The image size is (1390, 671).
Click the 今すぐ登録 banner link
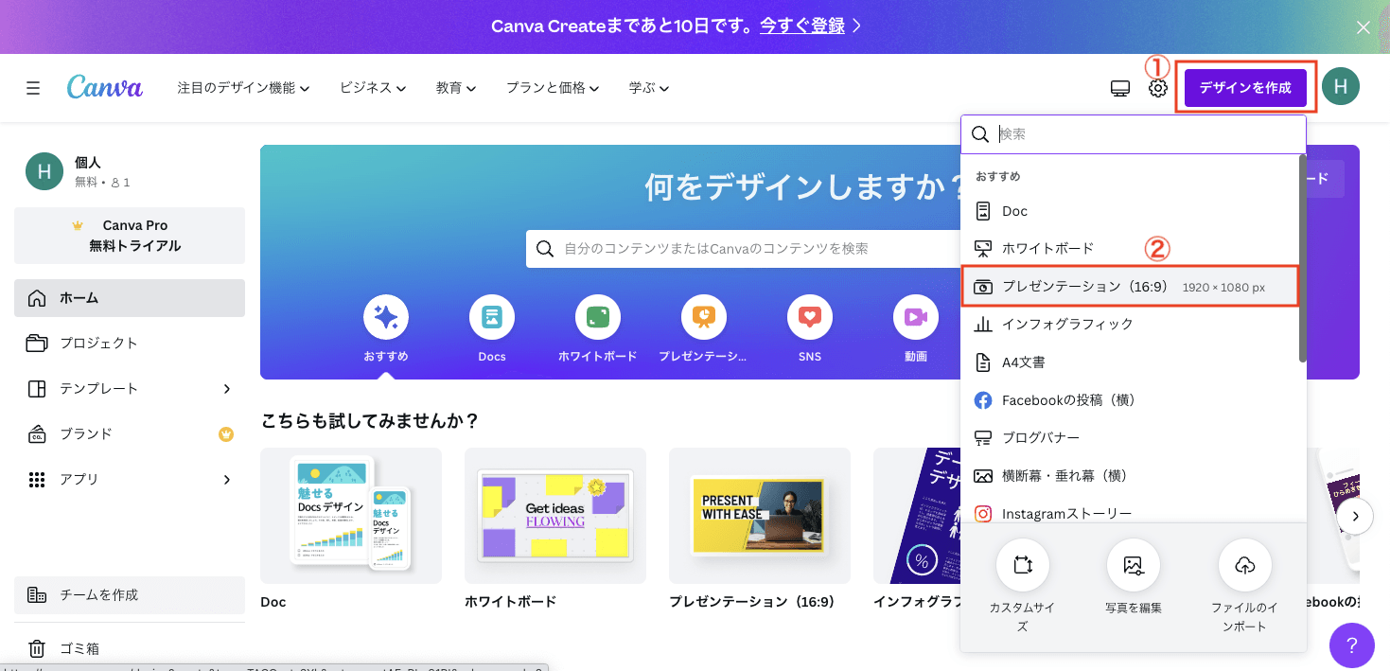(802, 26)
